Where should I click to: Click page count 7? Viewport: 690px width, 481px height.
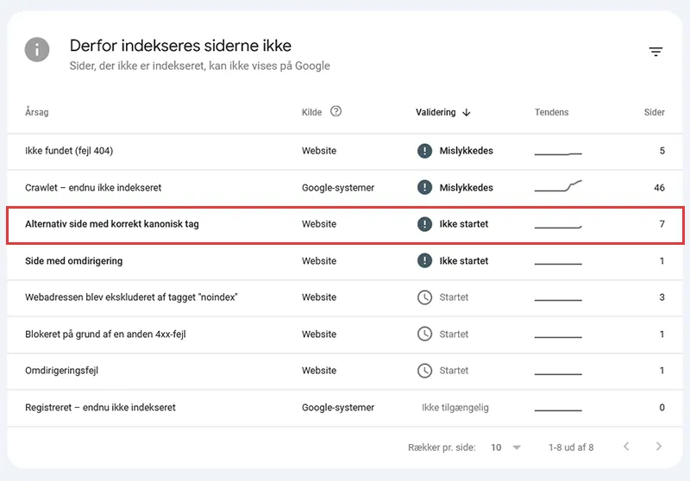662,224
